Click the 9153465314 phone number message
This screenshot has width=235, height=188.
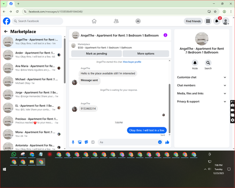(88, 109)
